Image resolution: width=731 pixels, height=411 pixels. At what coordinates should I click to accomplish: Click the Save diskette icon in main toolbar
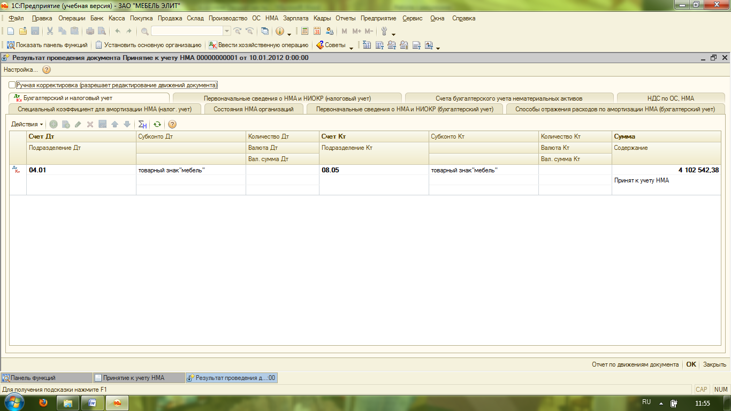(35, 32)
